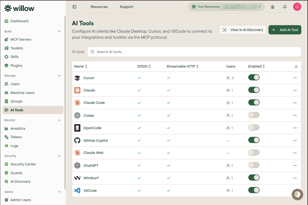
Task: Collapse the Build section chevron
Action: pos(59,31)
